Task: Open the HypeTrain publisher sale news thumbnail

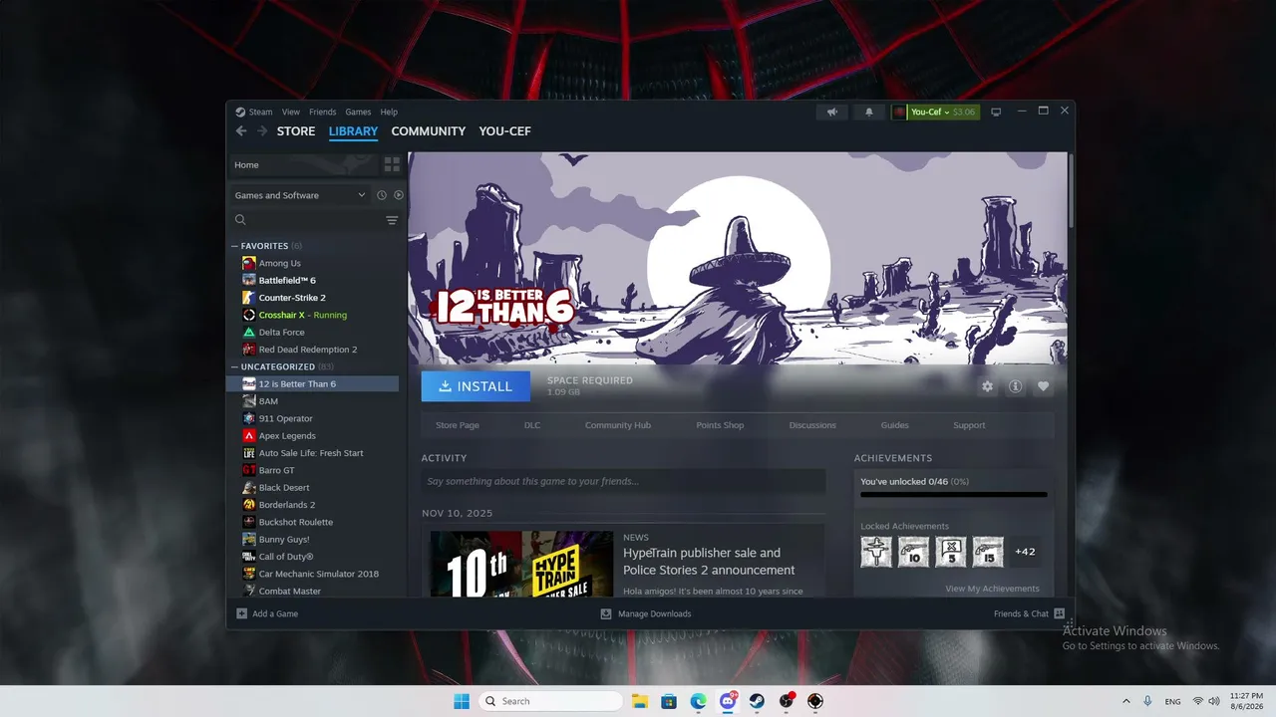Action: coord(521,564)
